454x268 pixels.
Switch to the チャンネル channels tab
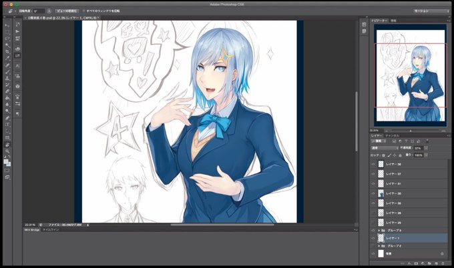393,135
